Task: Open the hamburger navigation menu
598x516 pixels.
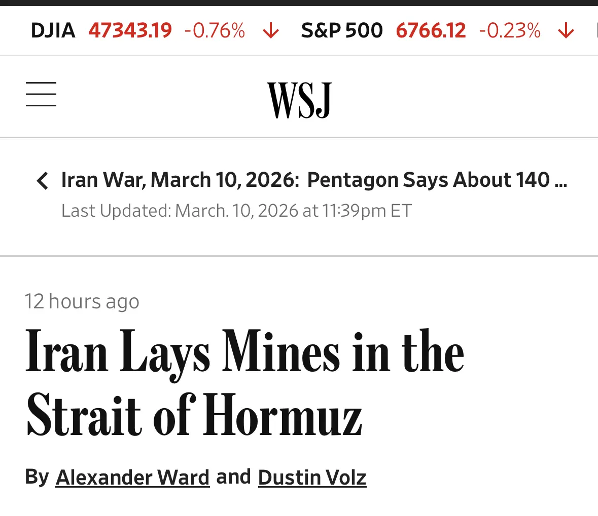Action: (41, 94)
